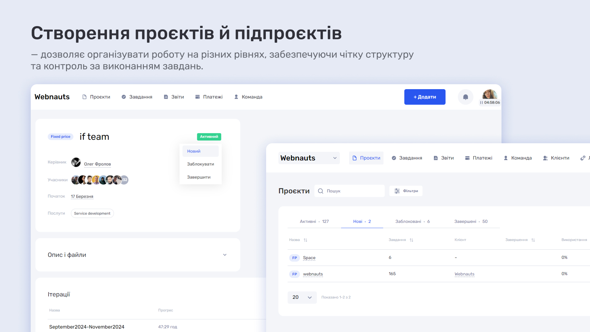Click the Fixed price badge
Image resolution: width=590 pixels, height=332 pixels.
(x=61, y=136)
